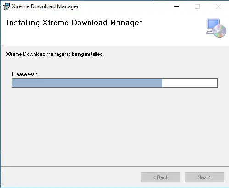
Task: Click the disabled Back button
Action: click(161, 177)
